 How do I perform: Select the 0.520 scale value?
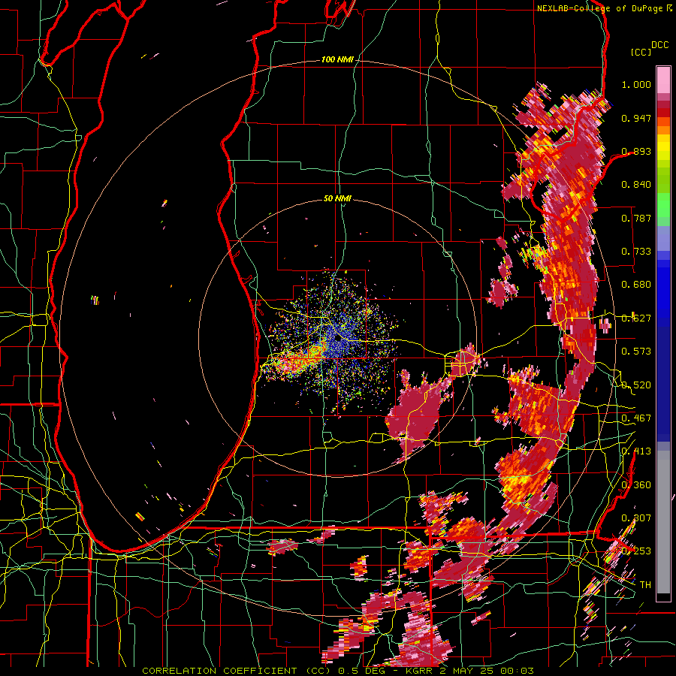coord(636,385)
